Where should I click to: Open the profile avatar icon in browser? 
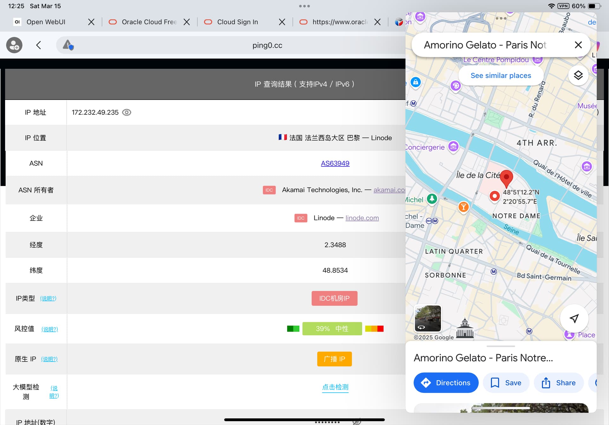click(14, 45)
